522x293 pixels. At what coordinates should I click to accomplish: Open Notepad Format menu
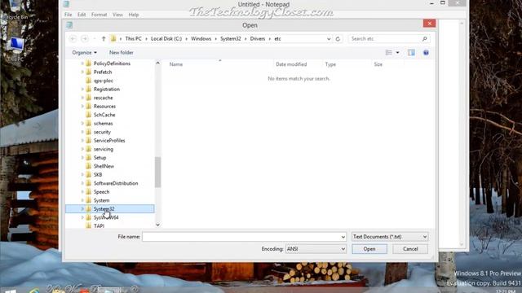[100, 15]
